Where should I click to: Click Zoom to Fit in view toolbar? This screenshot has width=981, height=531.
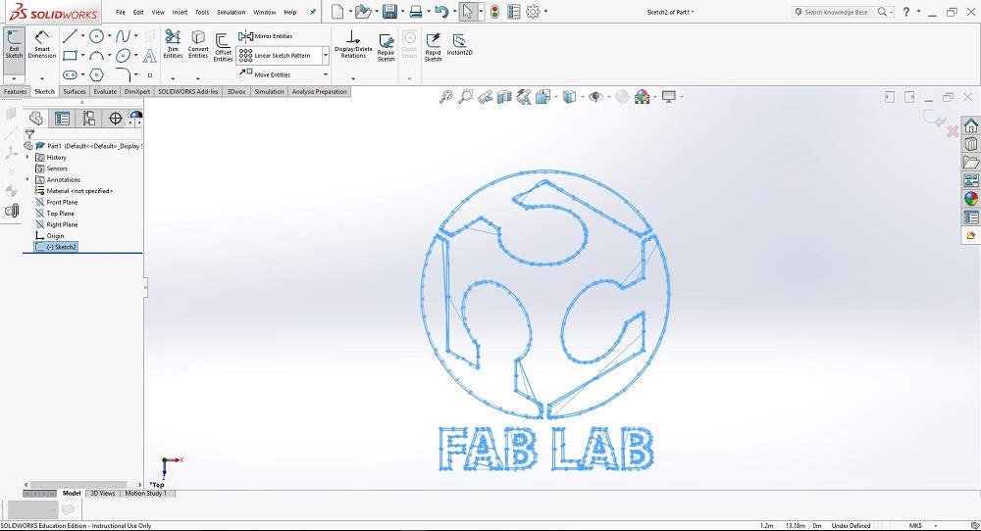pos(445,97)
